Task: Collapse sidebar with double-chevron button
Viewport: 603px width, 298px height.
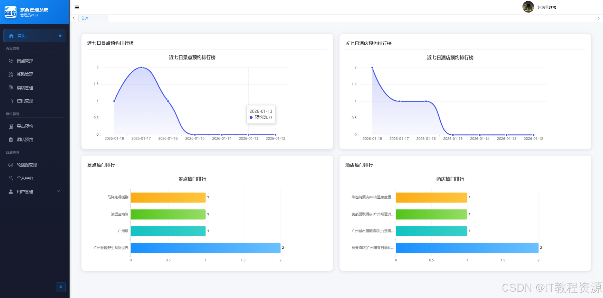Action: 61,287
